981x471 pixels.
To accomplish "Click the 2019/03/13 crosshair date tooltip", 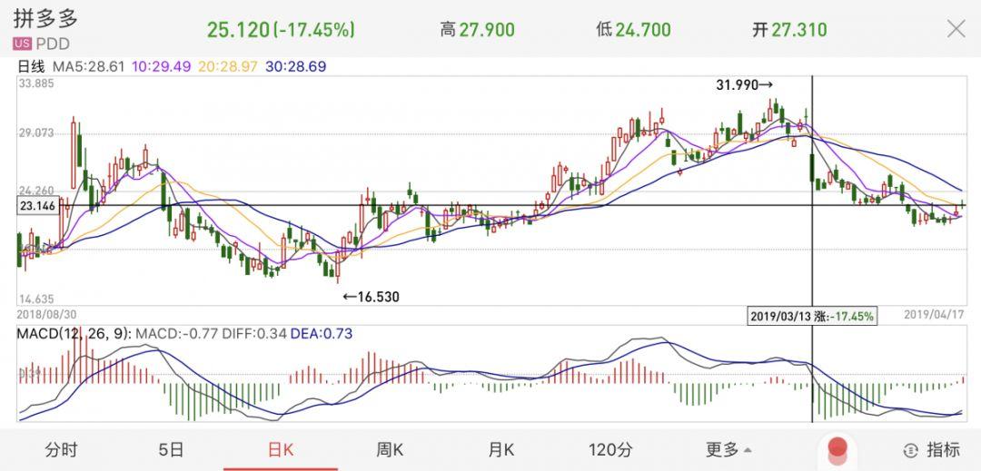I will (x=811, y=317).
